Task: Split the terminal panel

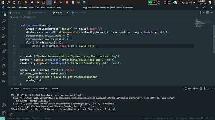Action: coord(201,89)
